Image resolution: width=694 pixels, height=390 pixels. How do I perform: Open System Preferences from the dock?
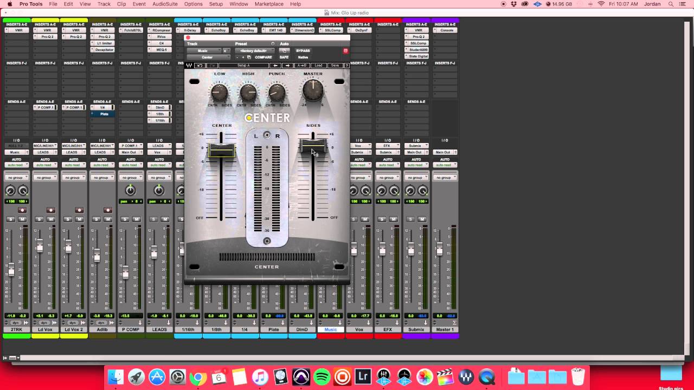pos(177,376)
